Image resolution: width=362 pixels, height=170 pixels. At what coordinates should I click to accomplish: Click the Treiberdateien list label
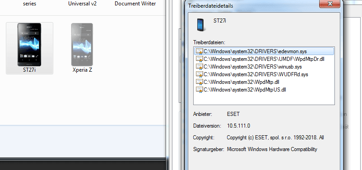tap(209, 42)
